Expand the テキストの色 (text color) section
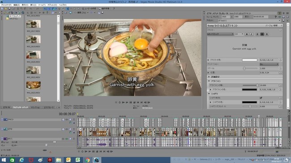Image resolution: width=291 pixels, height=163 pixels. 208,60
